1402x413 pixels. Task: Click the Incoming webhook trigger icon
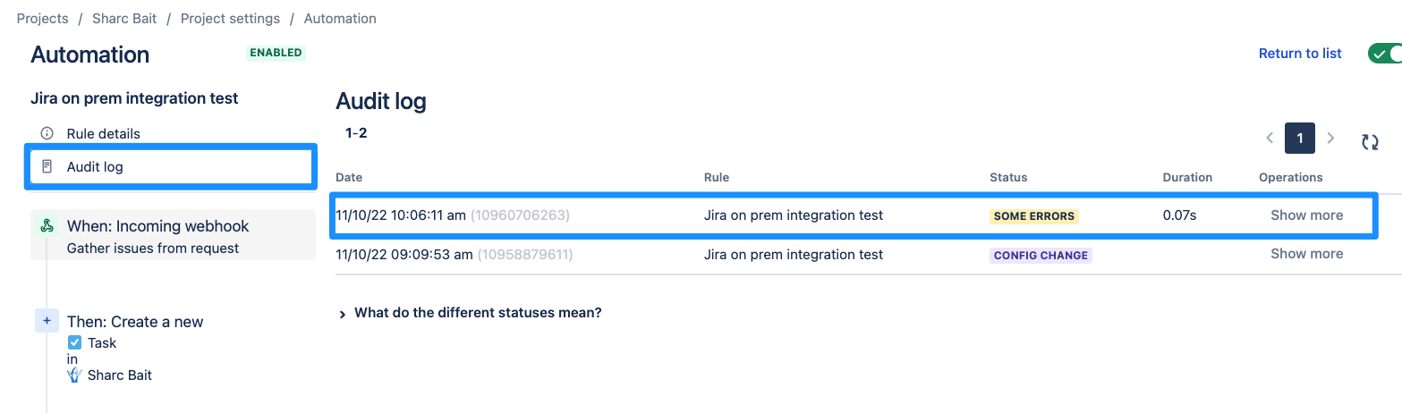47,226
